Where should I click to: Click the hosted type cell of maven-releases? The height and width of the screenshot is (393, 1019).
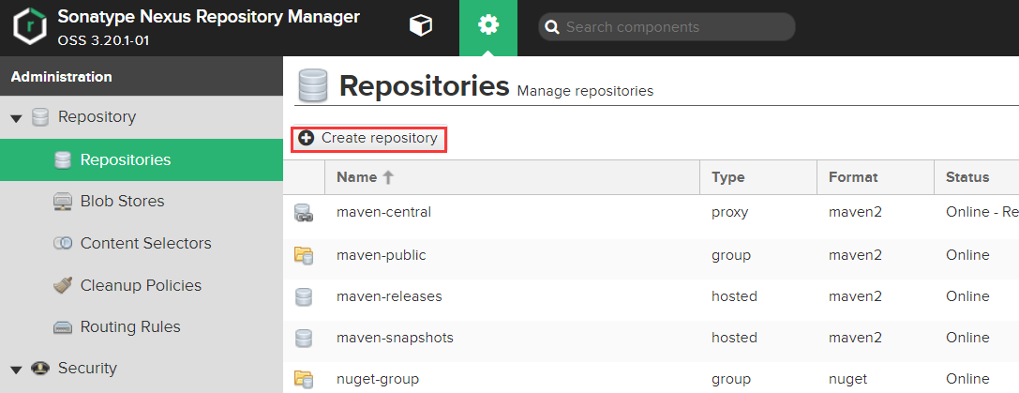pyautogui.click(x=734, y=296)
